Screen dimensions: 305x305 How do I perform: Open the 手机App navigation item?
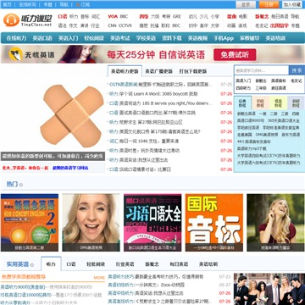pos(224,38)
